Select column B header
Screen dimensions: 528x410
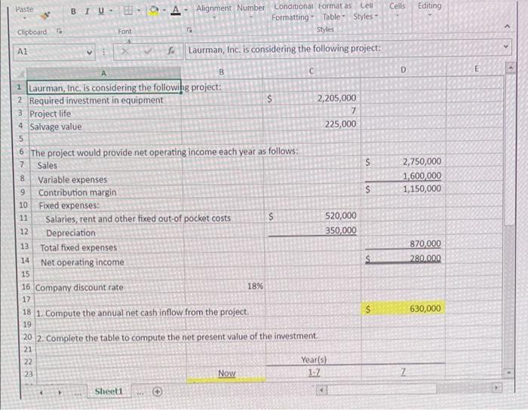pyautogui.click(x=221, y=72)
